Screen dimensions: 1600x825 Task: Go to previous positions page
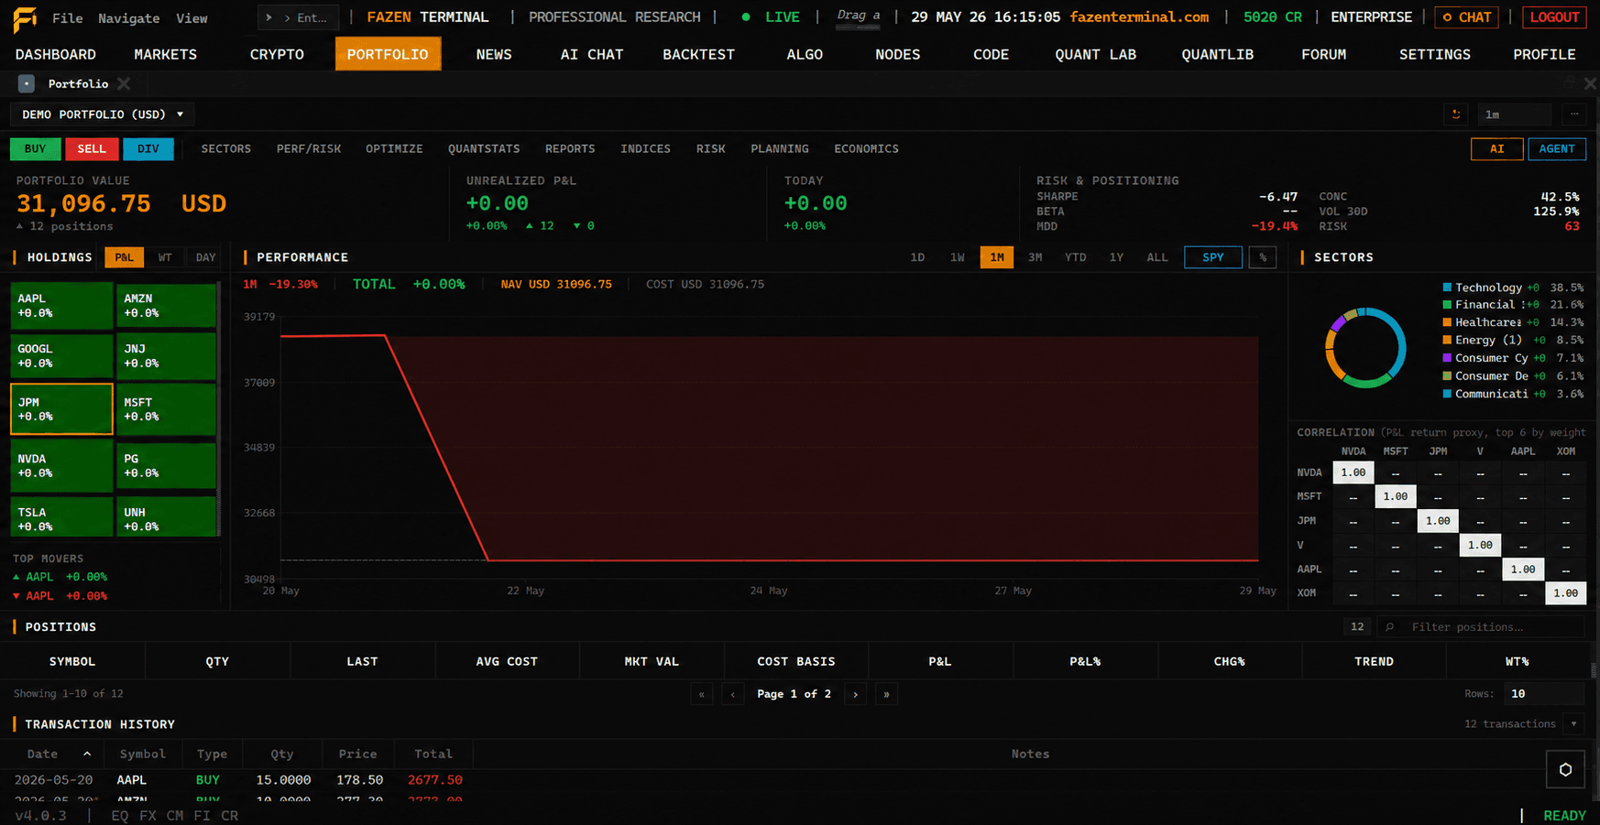point(733,694)
